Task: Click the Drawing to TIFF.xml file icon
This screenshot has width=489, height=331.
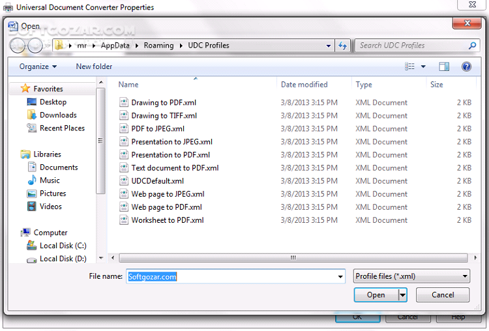Action: click(x=124, y=115)
